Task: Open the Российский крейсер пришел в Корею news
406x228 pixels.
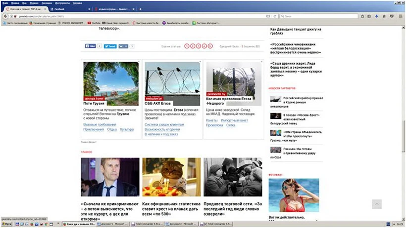Action: (297, 102)
